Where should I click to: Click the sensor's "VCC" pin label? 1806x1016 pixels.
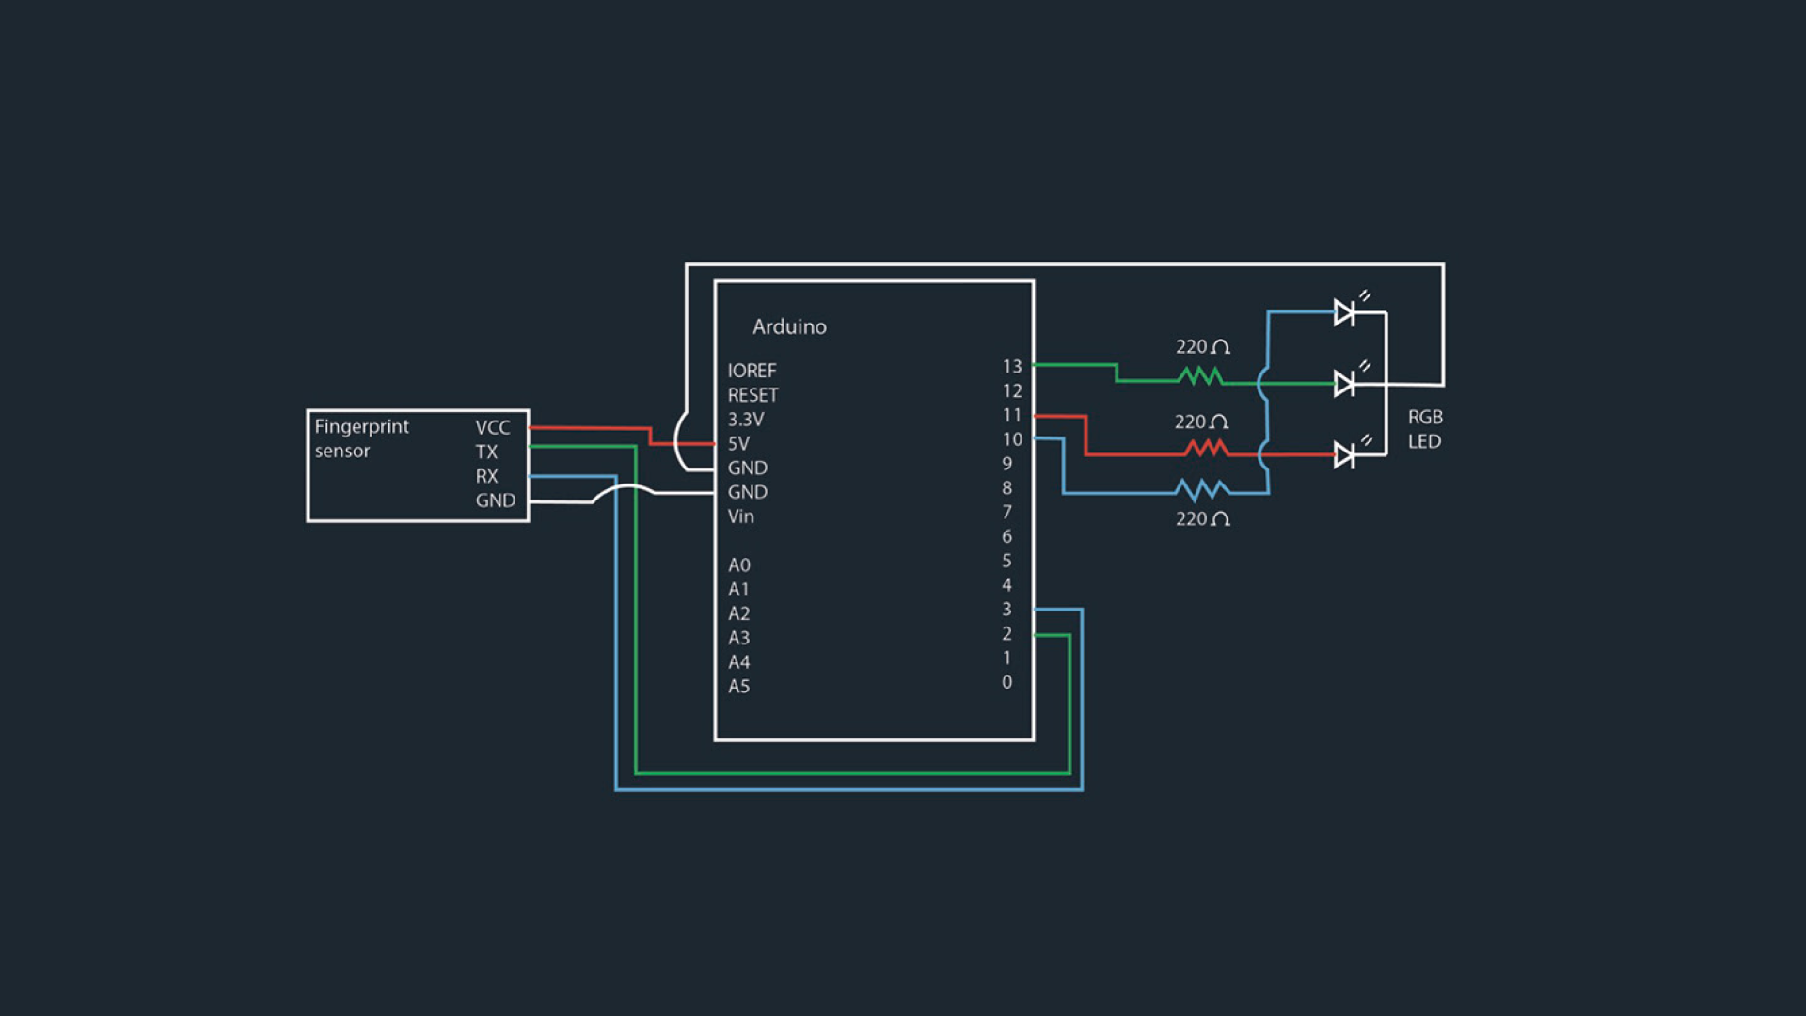tap(493, 428)
